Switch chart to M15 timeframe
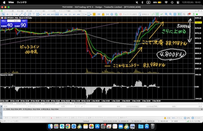Screen dimensions: 203x131 (x=53, y=14)
